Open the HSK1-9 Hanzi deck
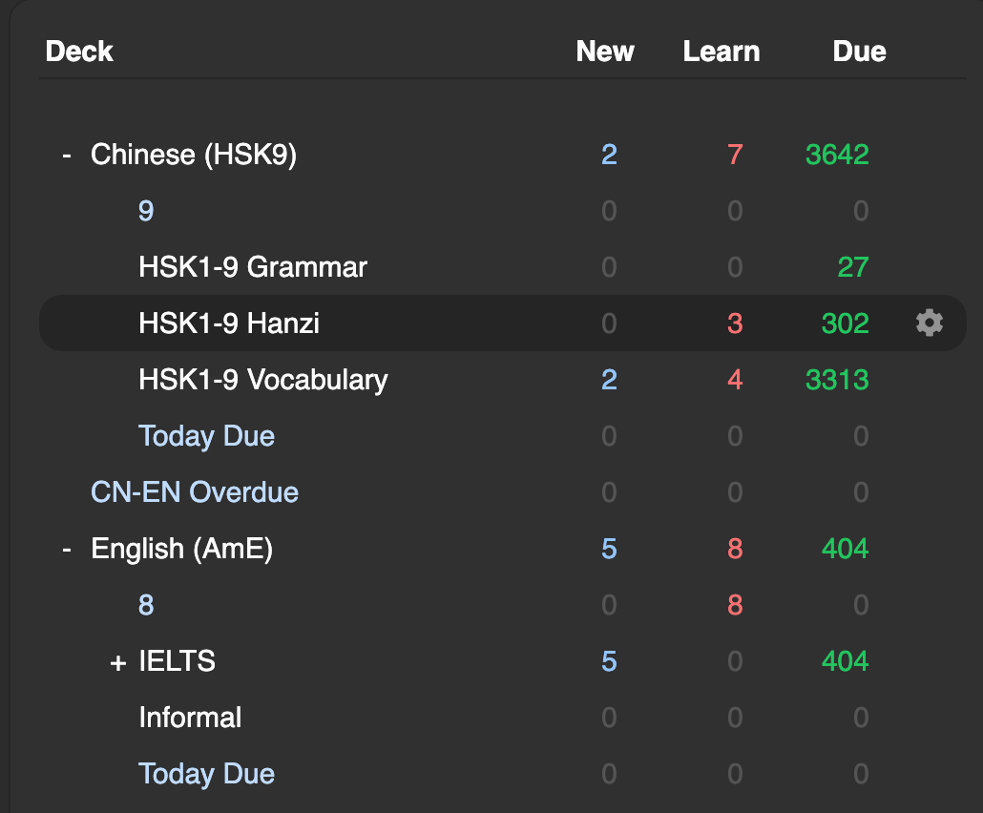Viewport: 983px width, 813px height. pyautogui.click(x=228, y=323)
